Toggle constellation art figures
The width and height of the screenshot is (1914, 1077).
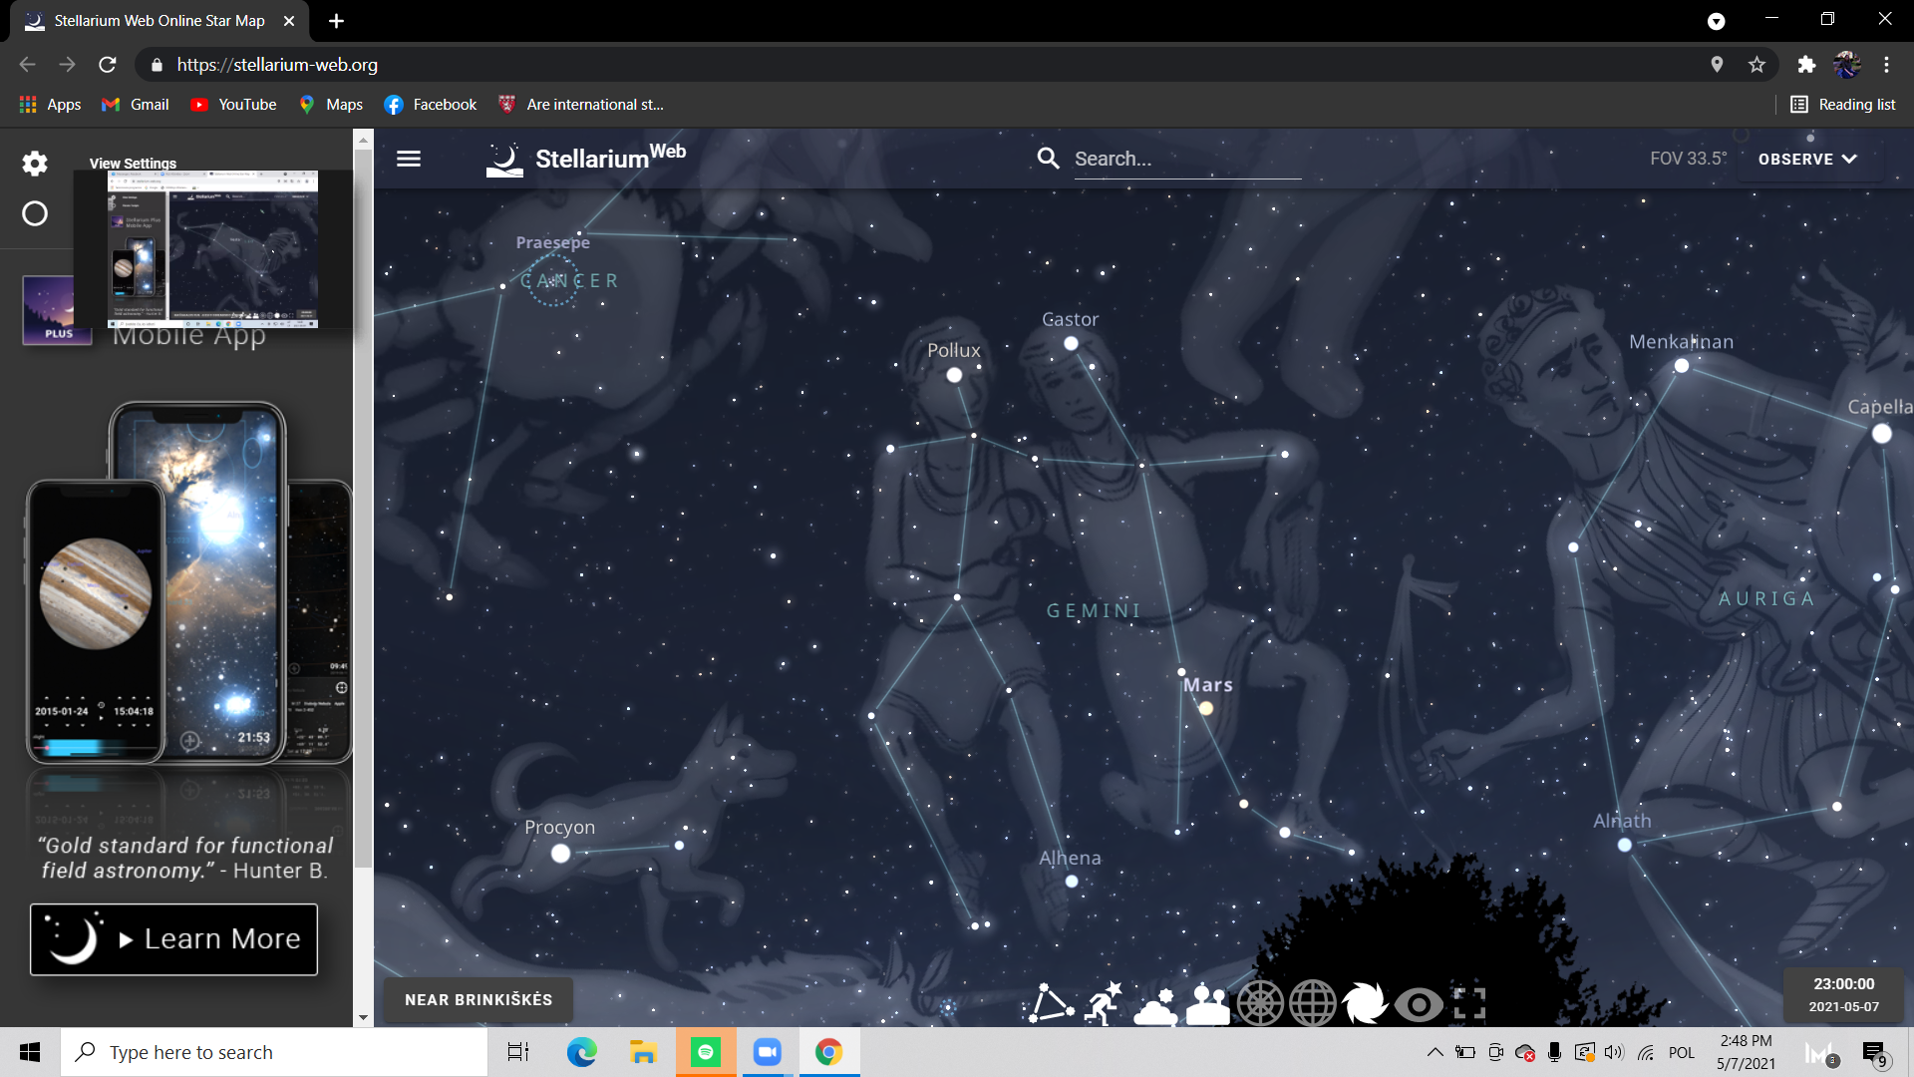[1104, 1003]
